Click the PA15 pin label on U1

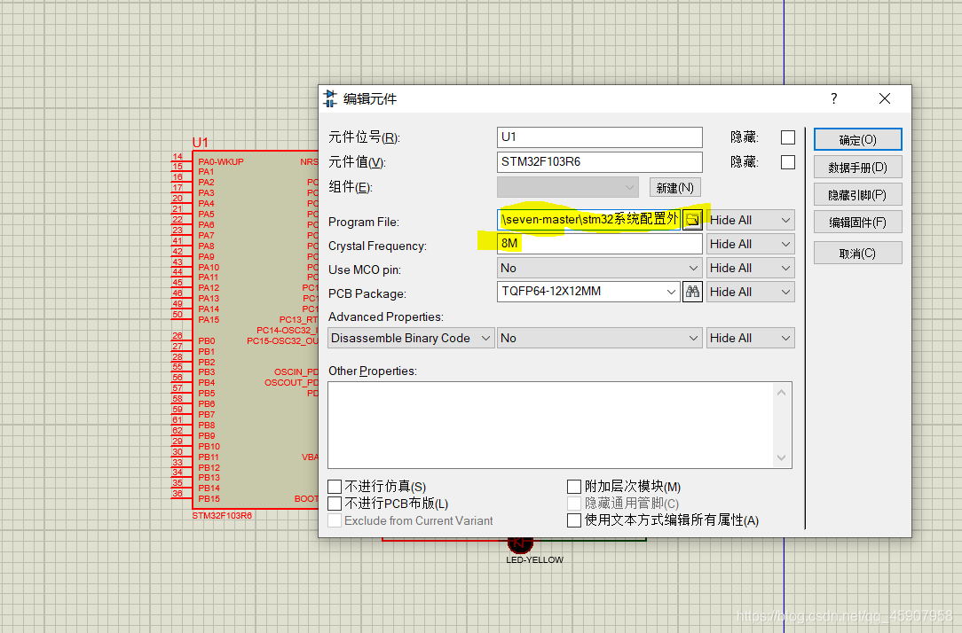[x=209, y=320]
